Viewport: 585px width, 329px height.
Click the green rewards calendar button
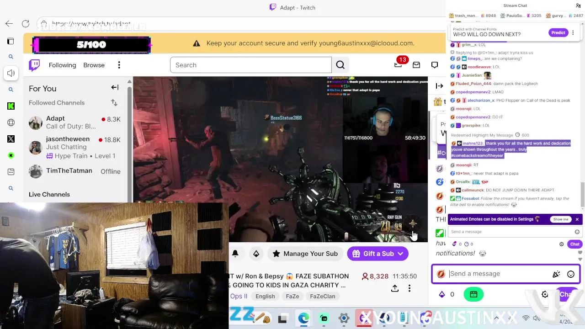coord(473,295)
